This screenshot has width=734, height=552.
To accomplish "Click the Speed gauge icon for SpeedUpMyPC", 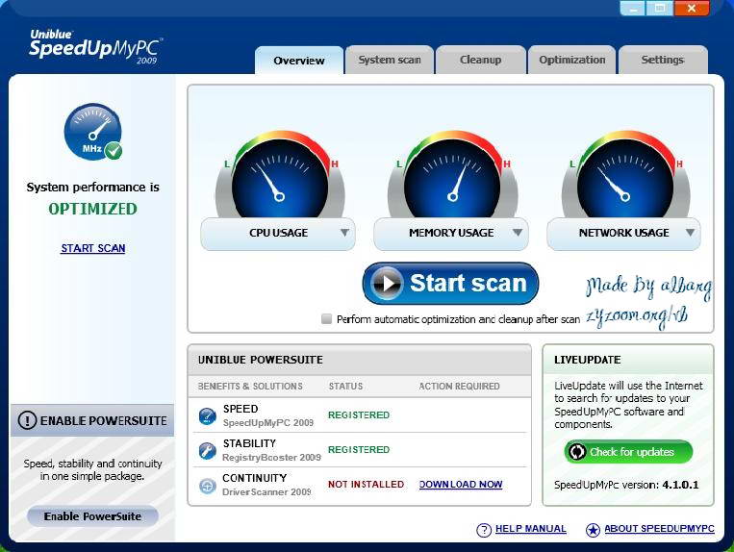I will click(x=207, y=416).
